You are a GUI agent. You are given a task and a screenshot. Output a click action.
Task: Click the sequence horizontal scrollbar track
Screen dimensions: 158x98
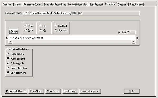72,42
